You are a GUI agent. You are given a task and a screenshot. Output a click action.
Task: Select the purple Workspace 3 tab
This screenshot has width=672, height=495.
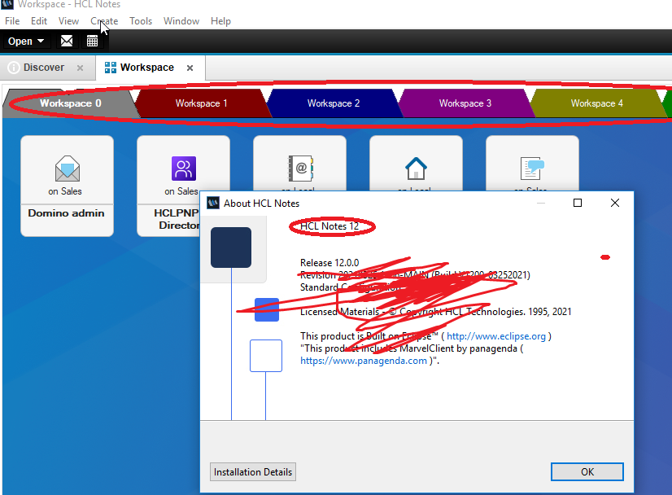[x=465, y=103]
